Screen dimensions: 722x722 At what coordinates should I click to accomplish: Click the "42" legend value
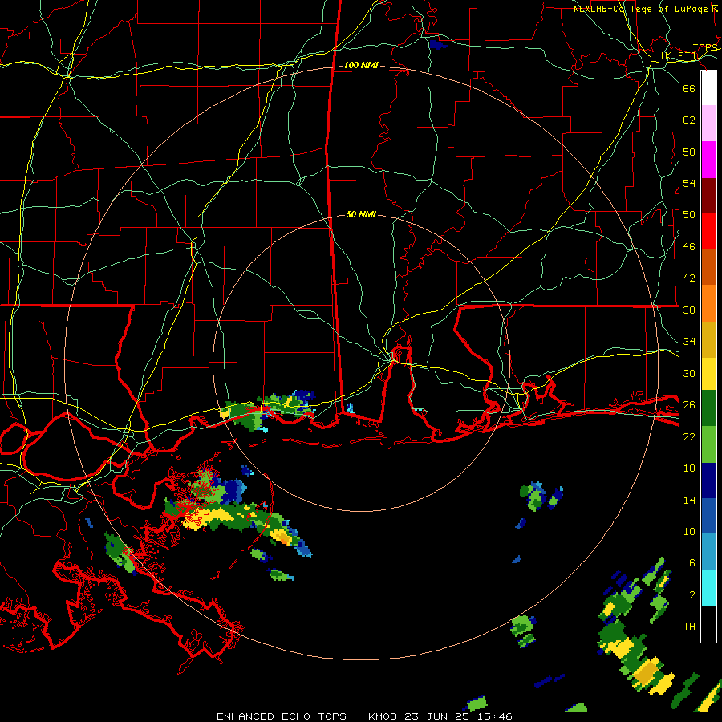point(689,278)
